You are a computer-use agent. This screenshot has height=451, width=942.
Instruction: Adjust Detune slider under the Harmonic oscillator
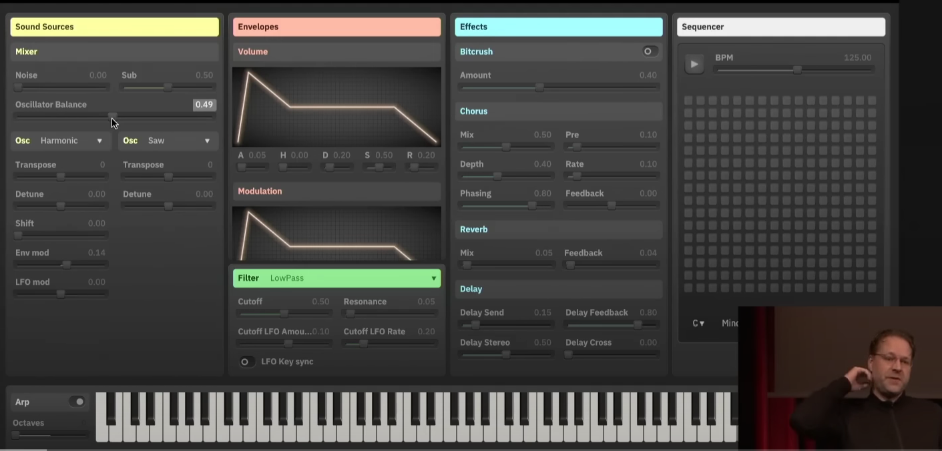61,206
